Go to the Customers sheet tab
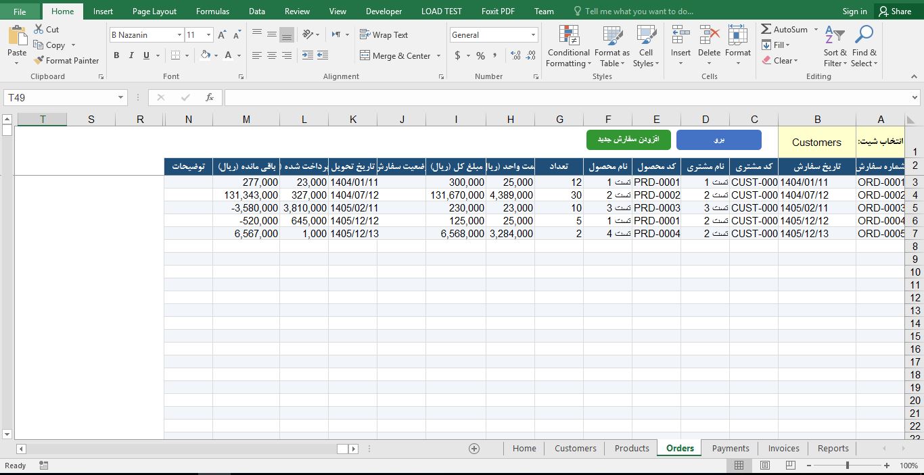Screen dimensions: 924x475 576,448
